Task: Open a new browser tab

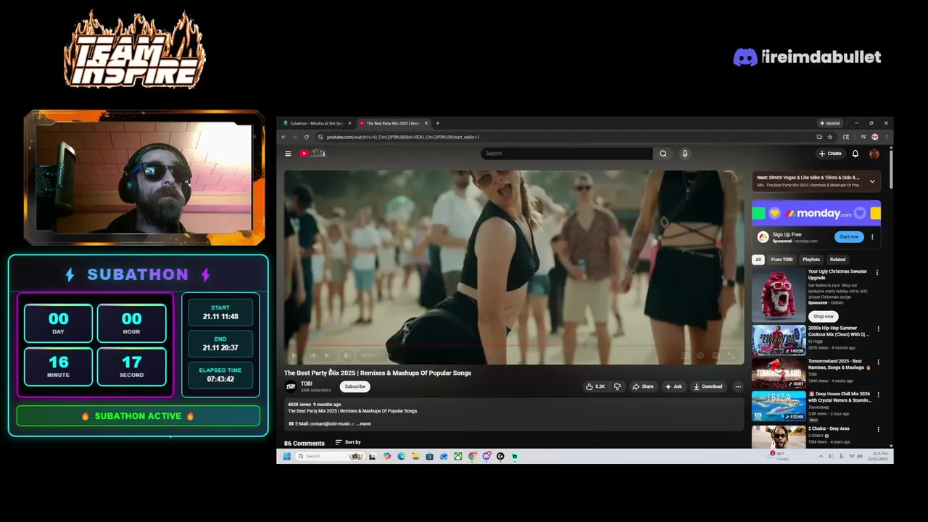Action: click(437, 123)
